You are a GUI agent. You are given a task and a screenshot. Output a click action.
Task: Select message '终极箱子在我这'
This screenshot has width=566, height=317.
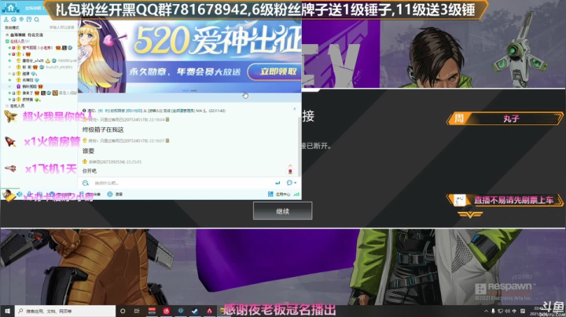[103, 129]
